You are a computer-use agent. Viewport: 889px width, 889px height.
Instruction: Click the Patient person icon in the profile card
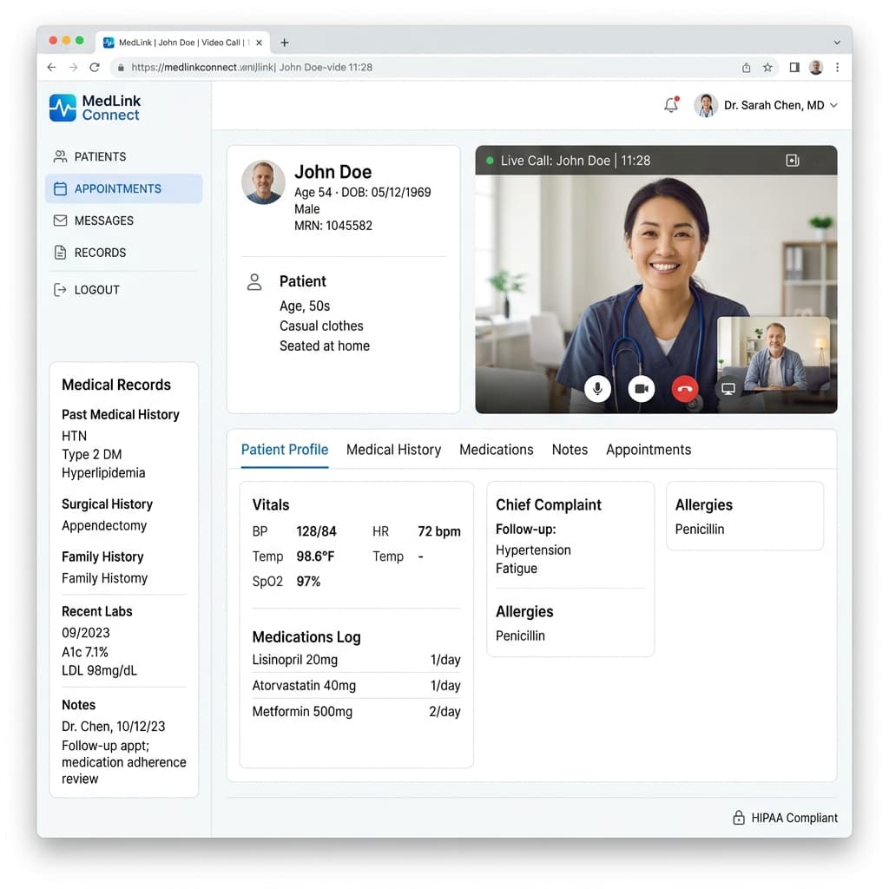pyautogui.click(x=254, y=282)
